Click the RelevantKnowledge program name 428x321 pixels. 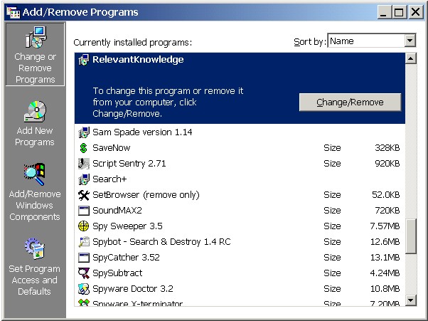[138, 60]
